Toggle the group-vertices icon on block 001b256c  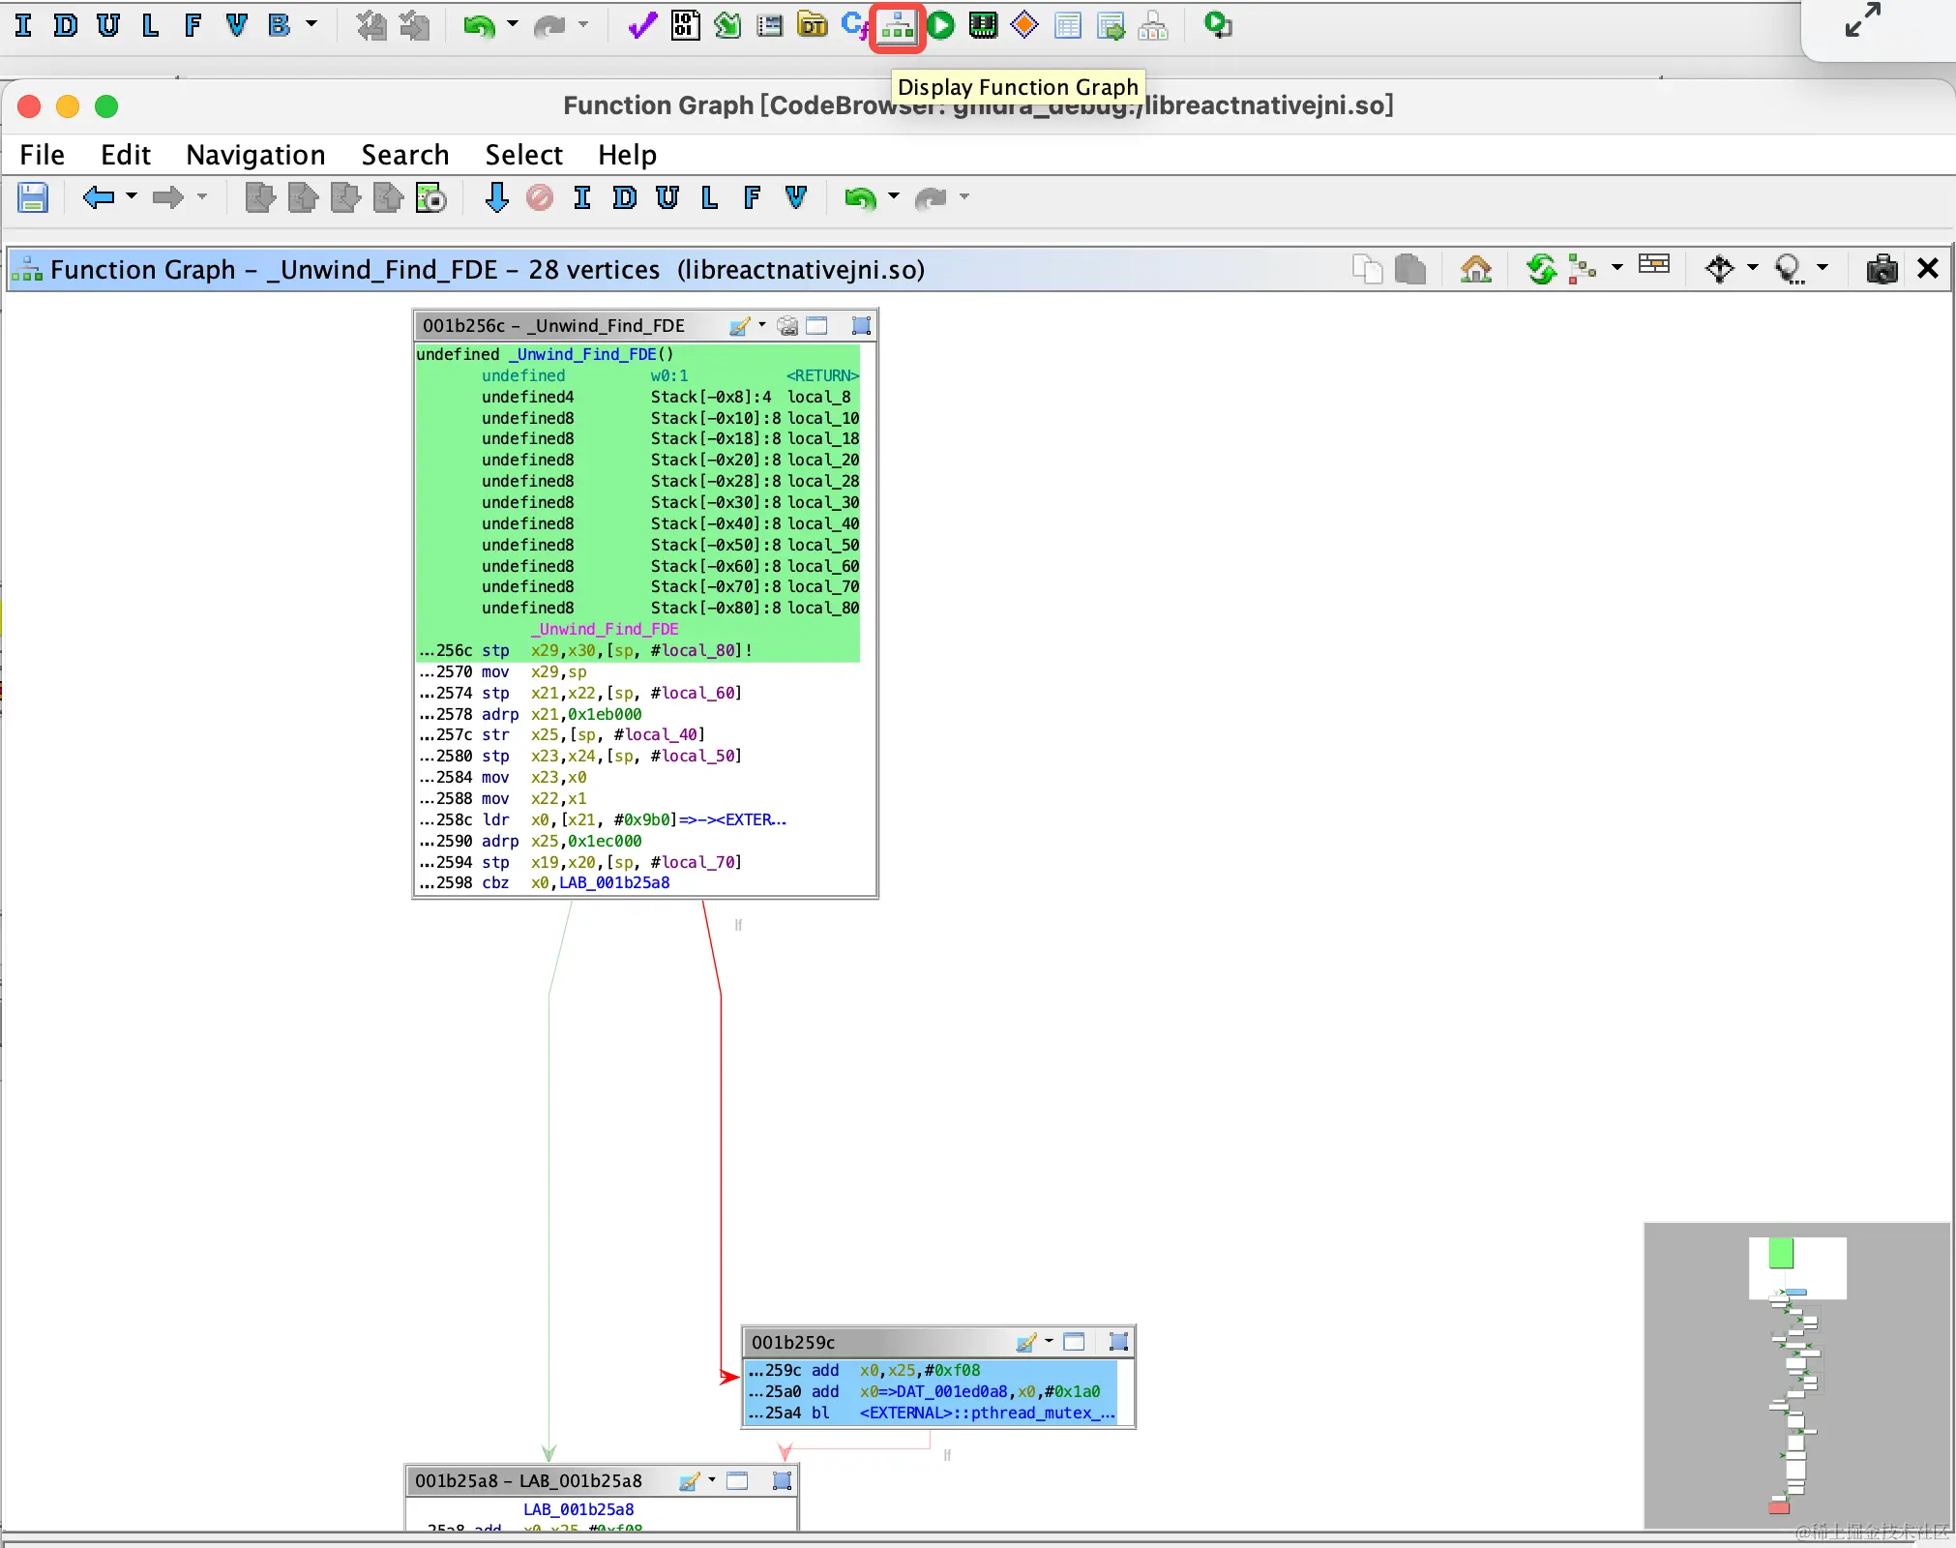point(861,326)
